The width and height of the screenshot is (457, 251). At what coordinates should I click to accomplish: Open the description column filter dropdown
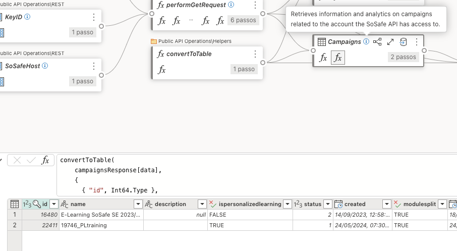tap(202, 204)
